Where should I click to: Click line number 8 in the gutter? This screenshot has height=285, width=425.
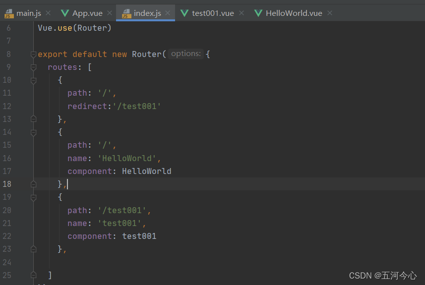pyautogui.click(x=8, y=54)
